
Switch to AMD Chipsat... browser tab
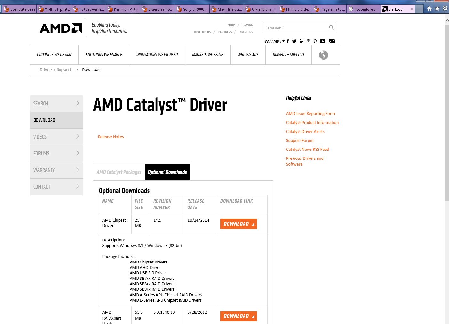click(54, 9)
